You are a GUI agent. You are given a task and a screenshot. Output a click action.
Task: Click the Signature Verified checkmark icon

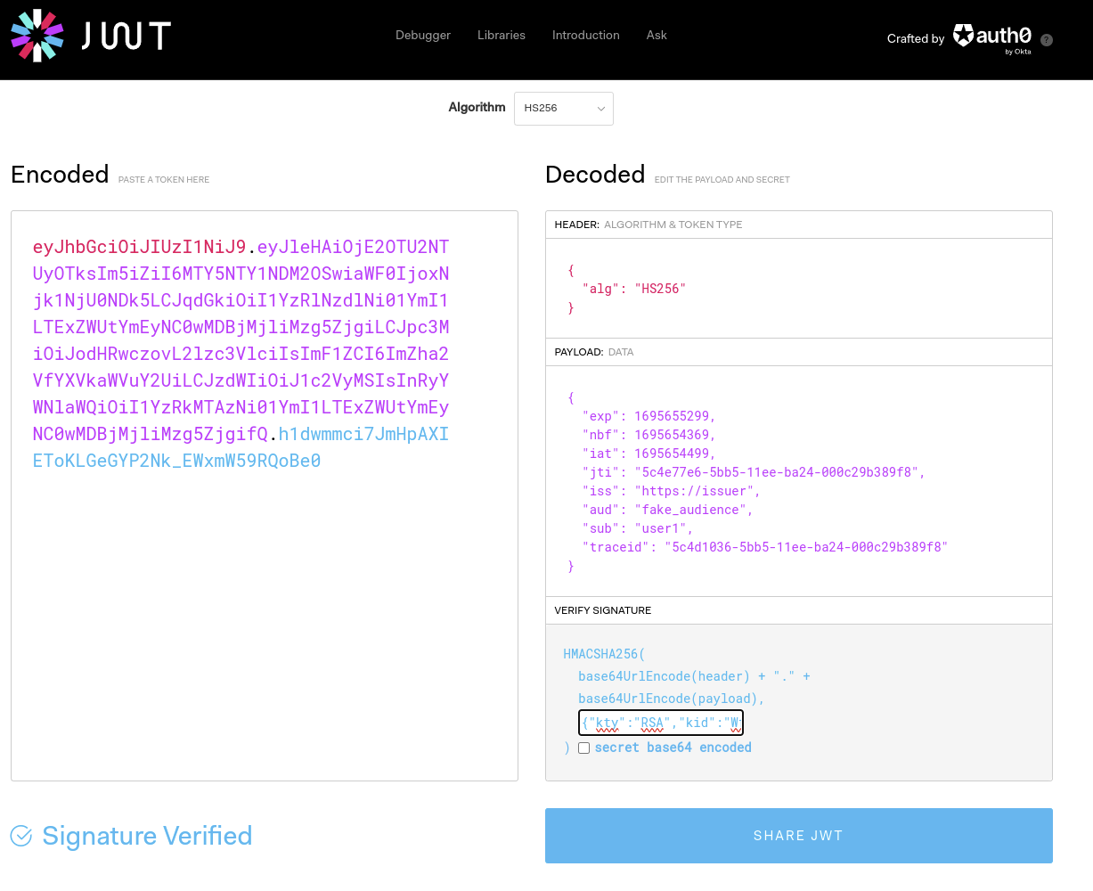click(x=20, y=836)
